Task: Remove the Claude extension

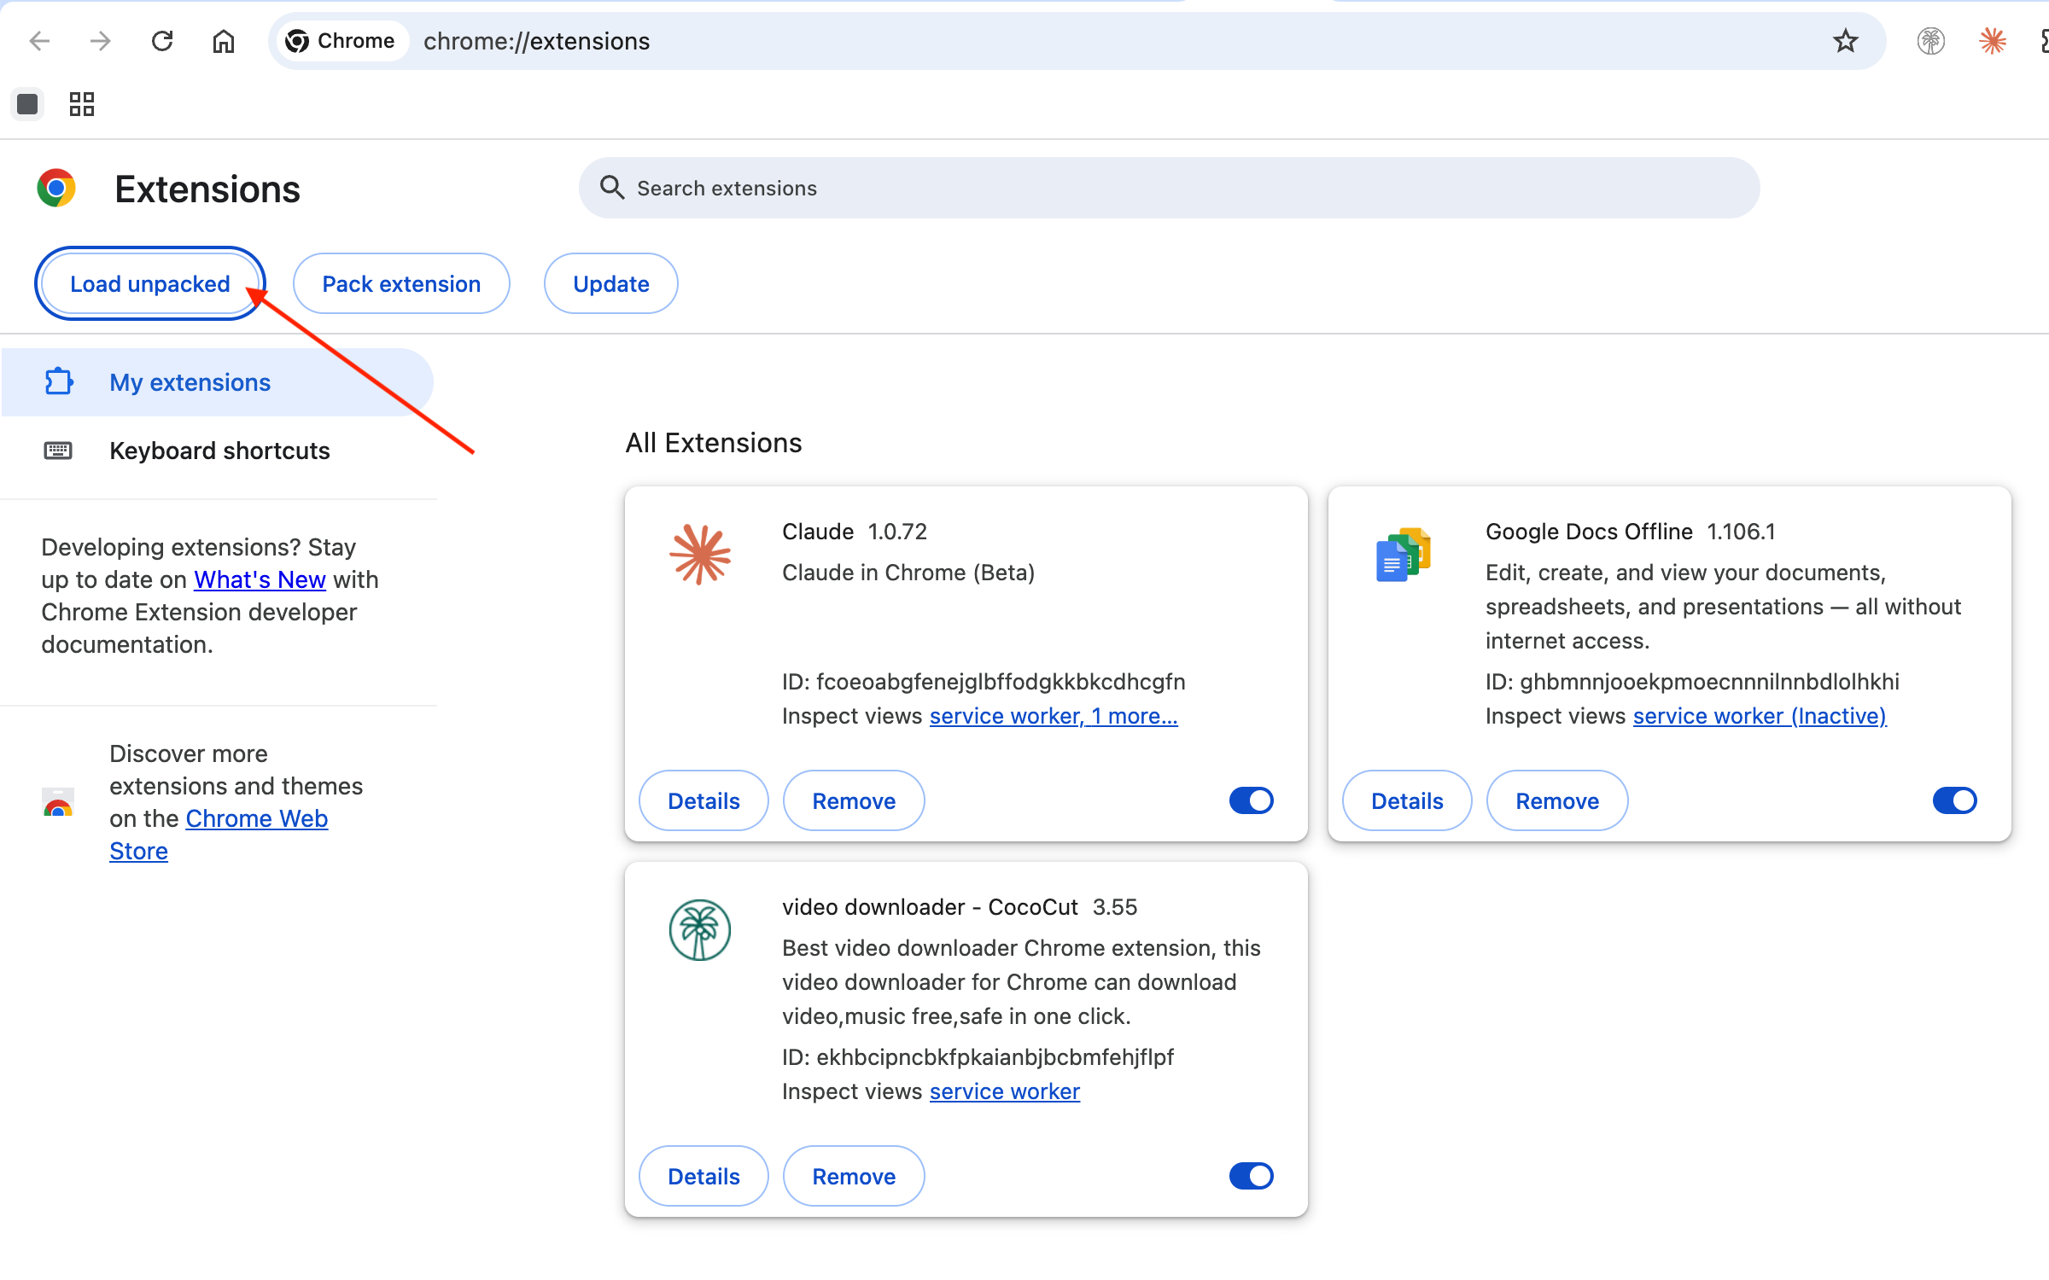Action: click(854, 800)
